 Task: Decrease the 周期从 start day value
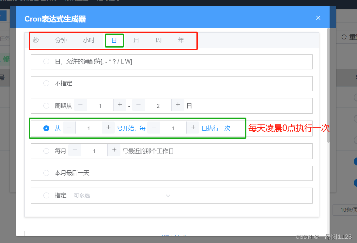(80, 105)
